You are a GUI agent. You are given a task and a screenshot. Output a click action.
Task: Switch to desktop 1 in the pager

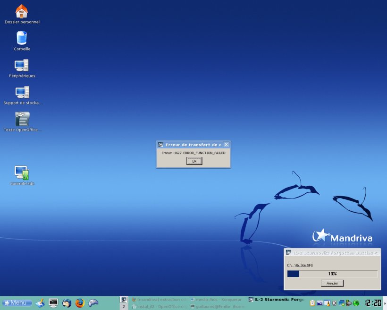tap(124, 300)
